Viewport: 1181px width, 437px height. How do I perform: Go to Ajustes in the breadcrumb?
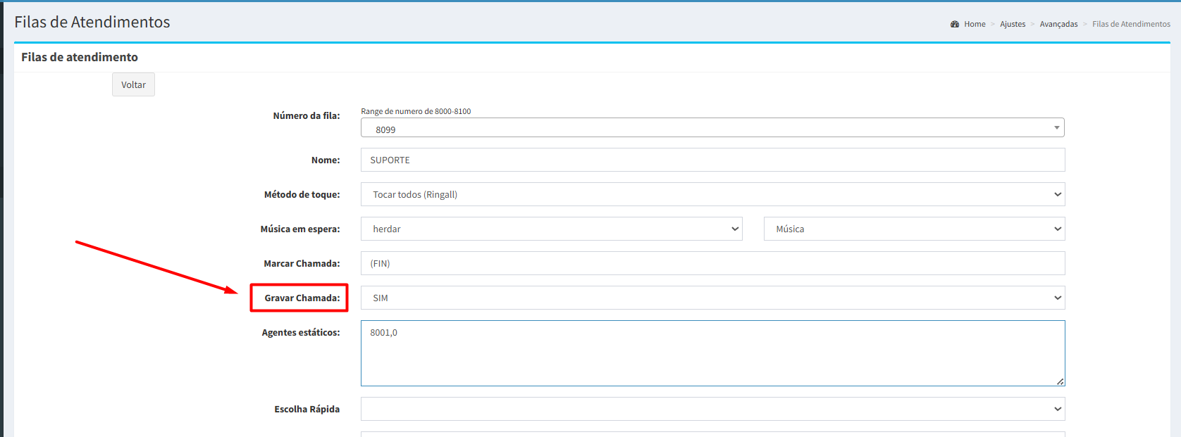pos(1013,24)
